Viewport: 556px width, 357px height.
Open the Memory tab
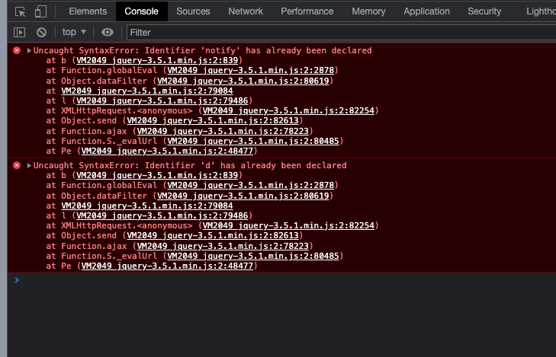tap(368, 11)
